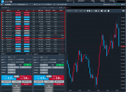Open the gear settings on the right order panel

click(61, 54)
